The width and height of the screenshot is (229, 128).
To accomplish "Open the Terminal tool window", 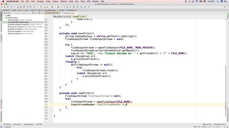I will click(7, 124).
